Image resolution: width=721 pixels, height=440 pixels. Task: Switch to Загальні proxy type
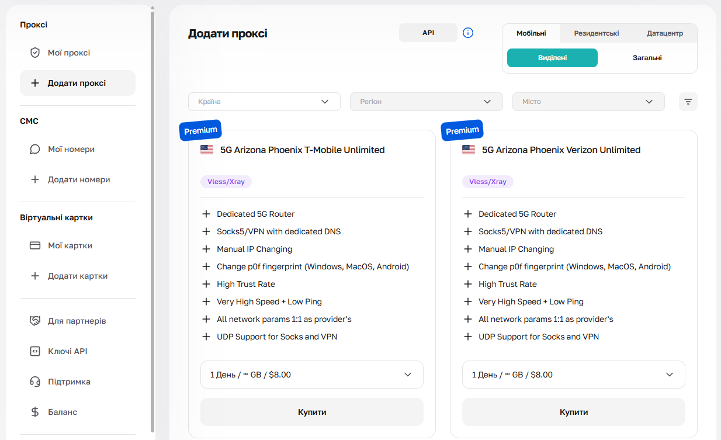(647, 58)
